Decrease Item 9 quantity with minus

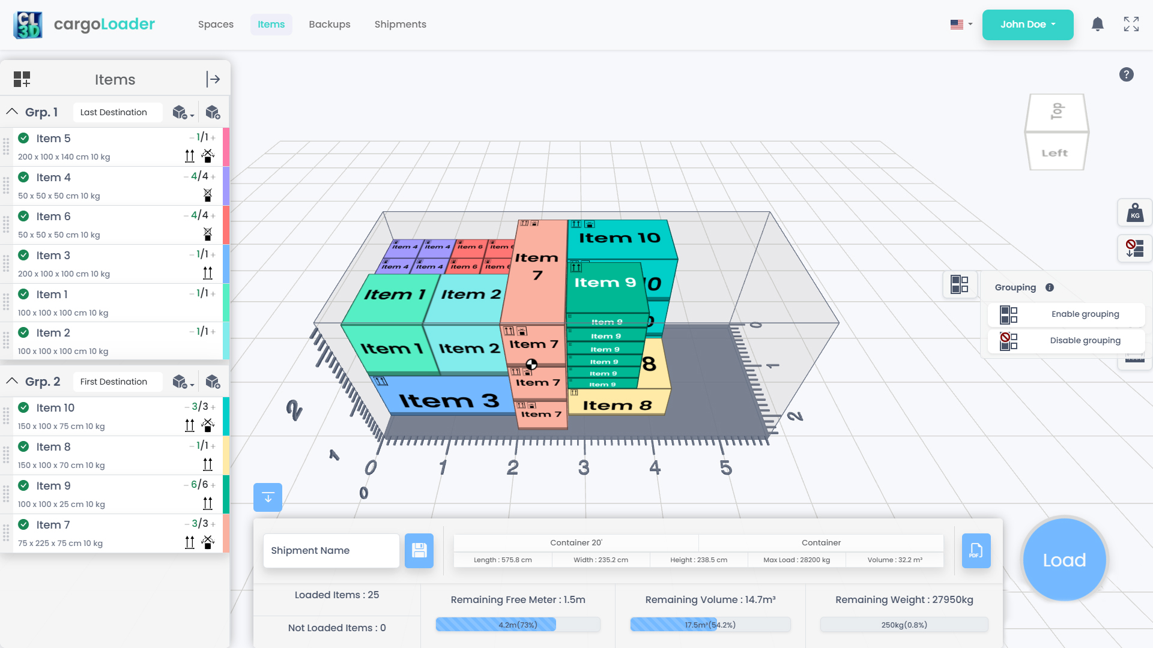(186, 485)
